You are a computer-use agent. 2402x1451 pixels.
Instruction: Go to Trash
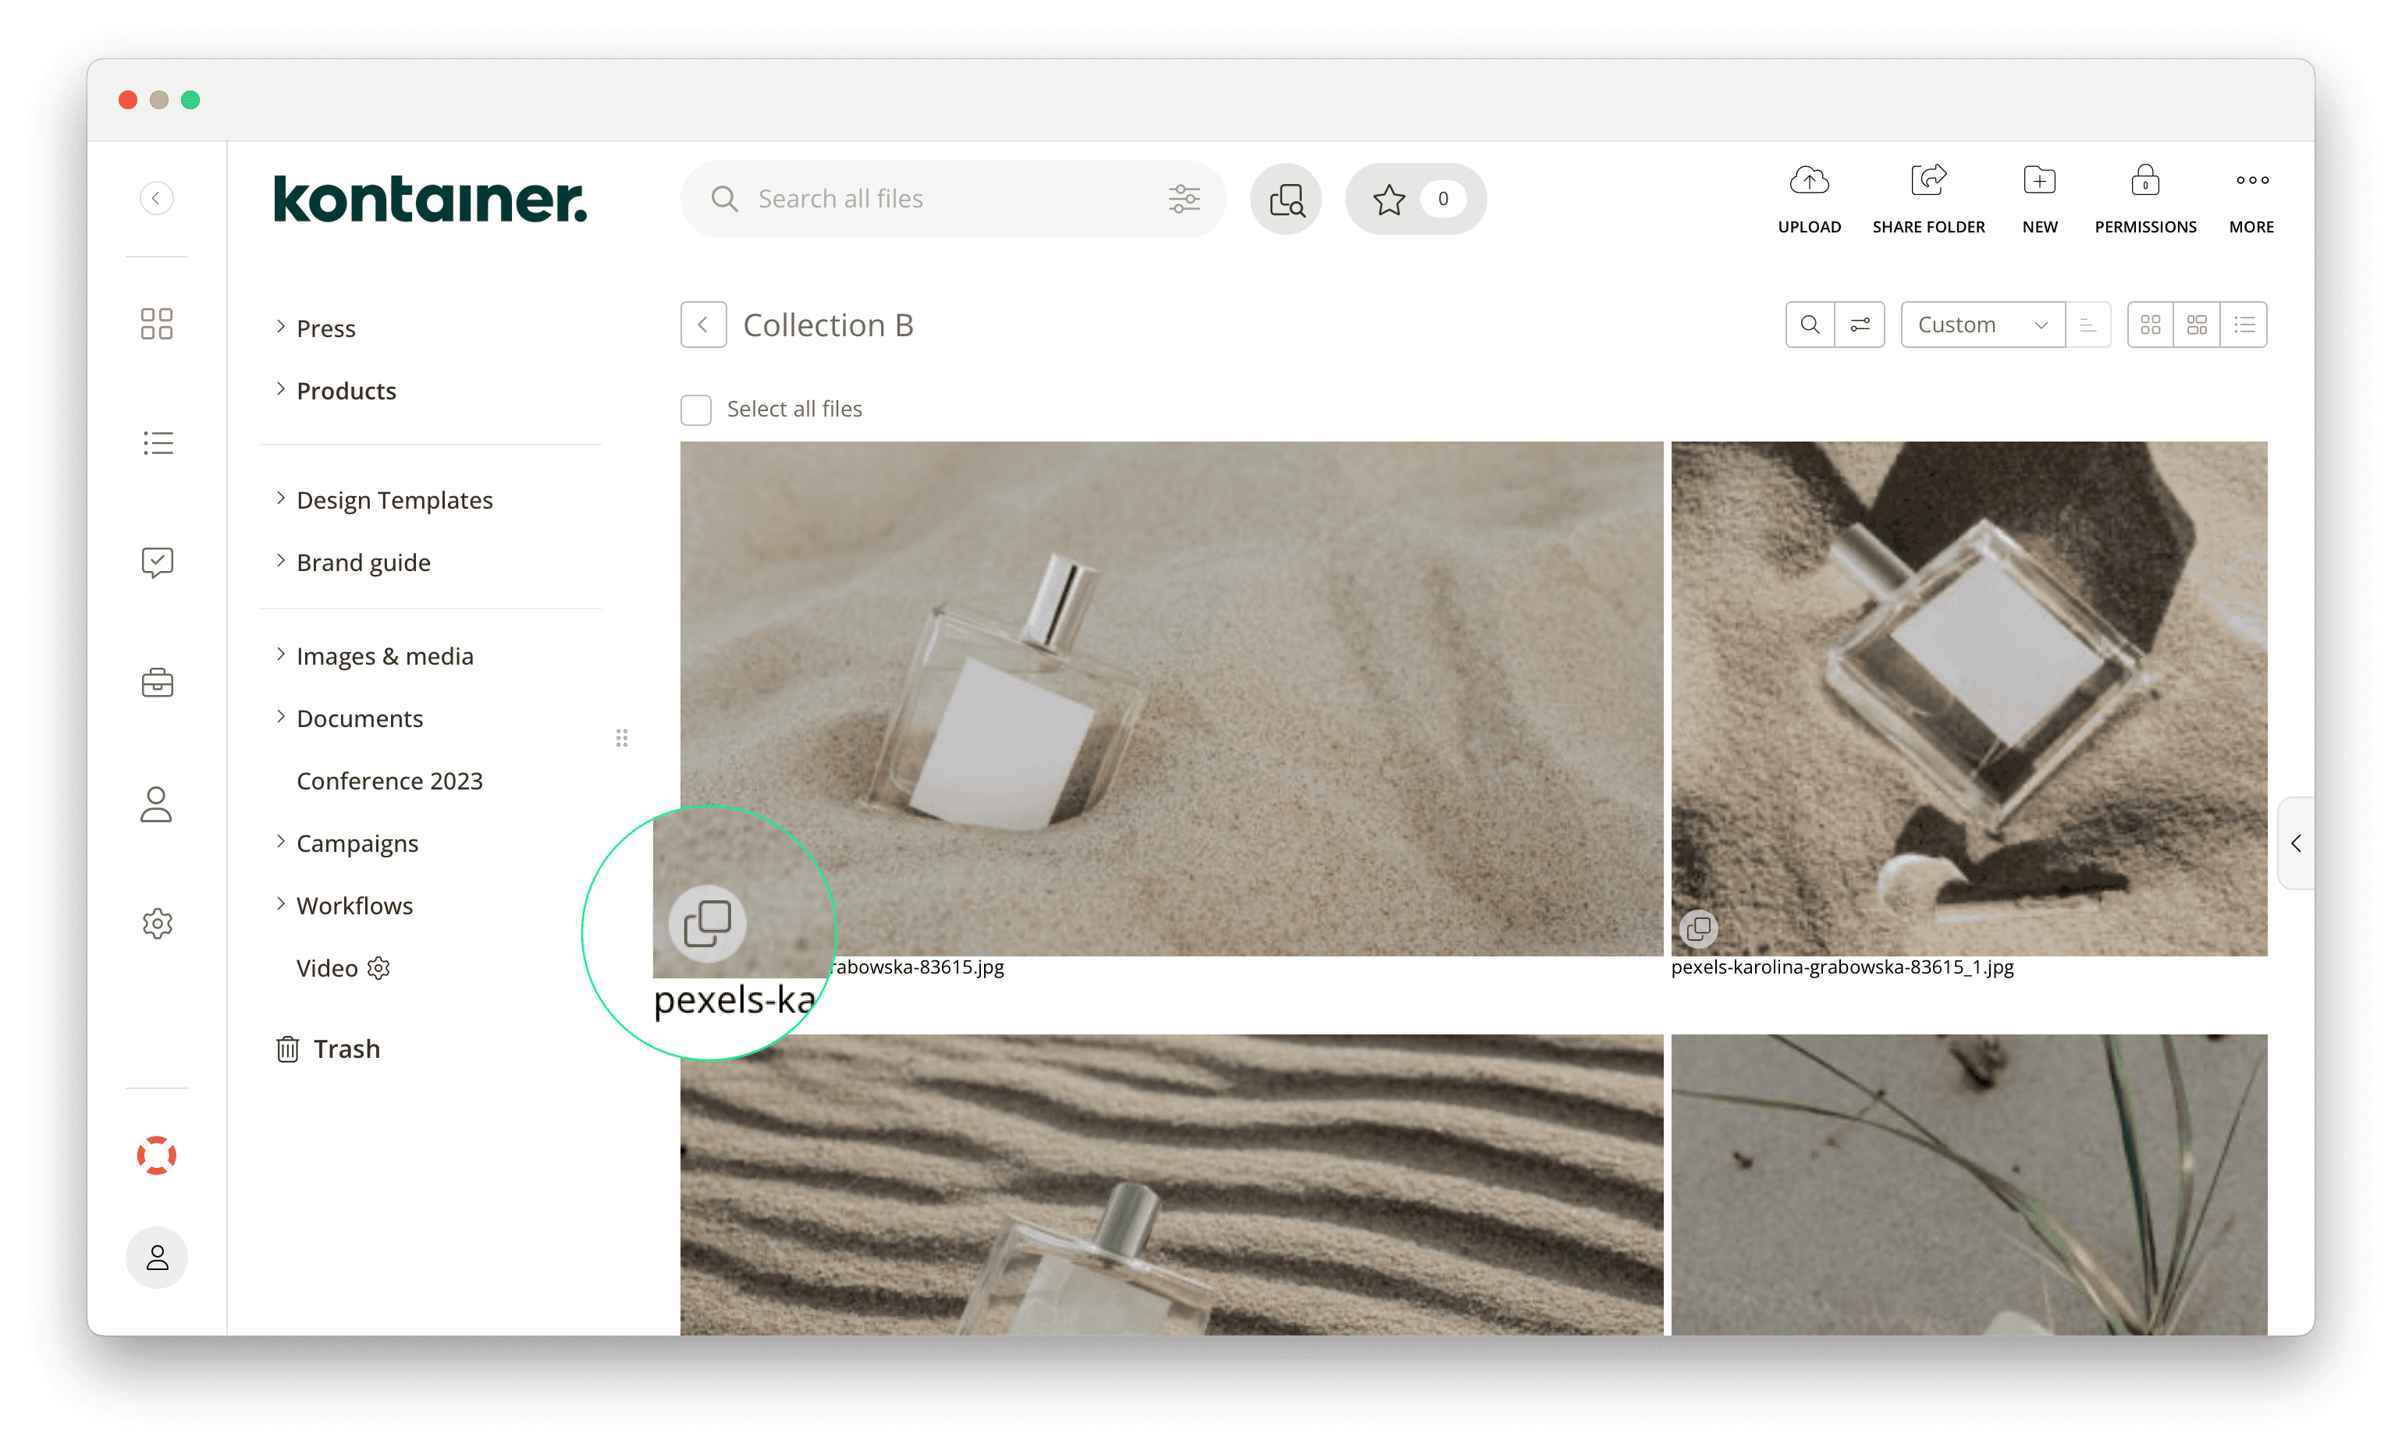[345, 1048]
